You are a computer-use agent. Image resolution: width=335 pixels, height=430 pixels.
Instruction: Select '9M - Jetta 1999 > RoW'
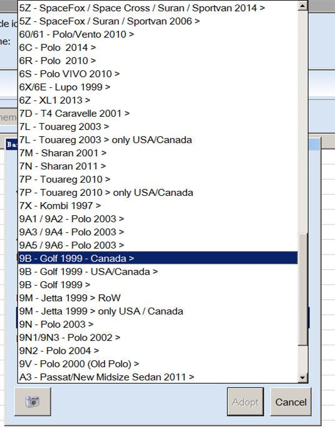pyautogui.click(x=158, y=298)
